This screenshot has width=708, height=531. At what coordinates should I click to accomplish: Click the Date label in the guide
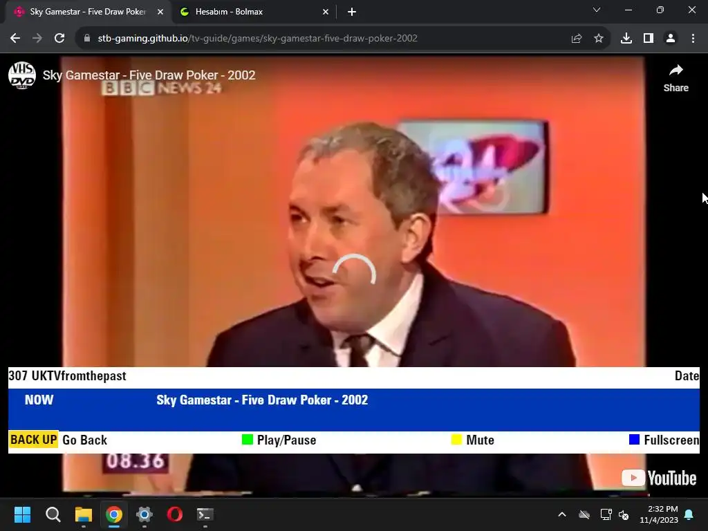pos(687,376)
